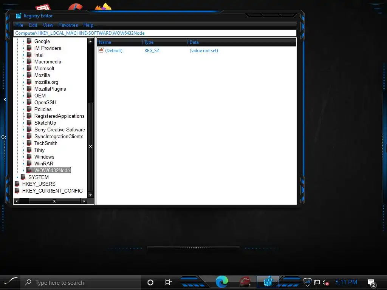The image size is (387, 290).
Task: Click the IM Providers key folder icon
Action: (29, 48)
